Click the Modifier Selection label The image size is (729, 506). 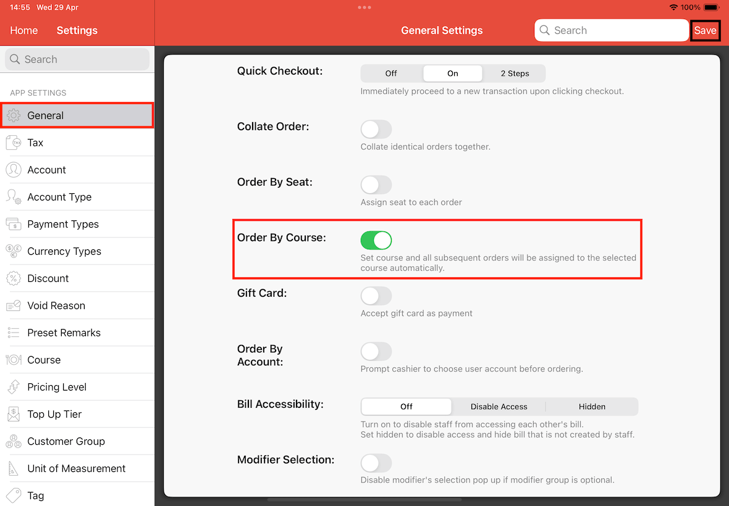(x=286, y=460)
